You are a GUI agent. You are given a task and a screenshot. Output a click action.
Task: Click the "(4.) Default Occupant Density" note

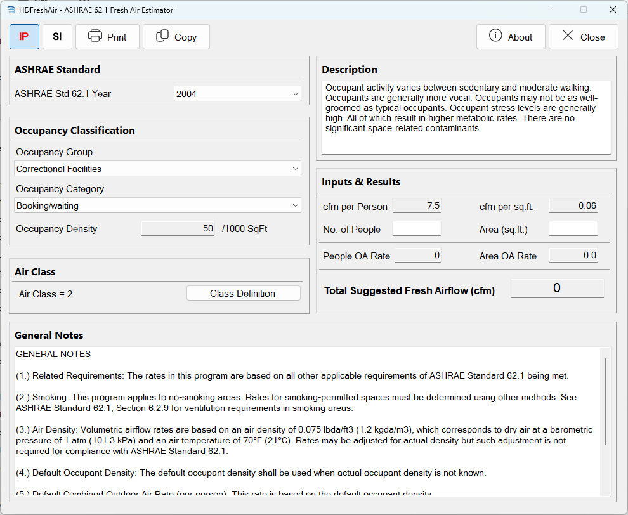(251, 473)
